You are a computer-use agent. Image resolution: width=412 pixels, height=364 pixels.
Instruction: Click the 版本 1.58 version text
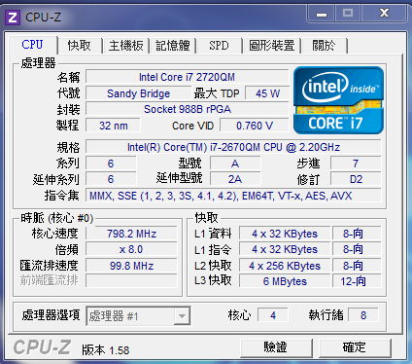(106, 350)
